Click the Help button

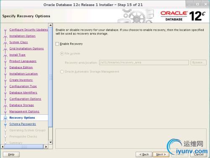tap(11, 155)
